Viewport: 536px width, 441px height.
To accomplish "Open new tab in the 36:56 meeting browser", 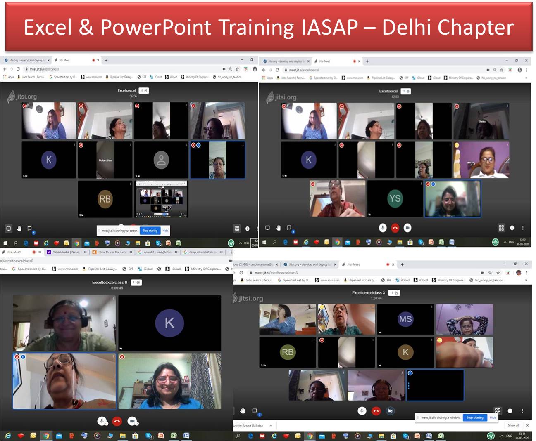I will click(x=106, y=60).
